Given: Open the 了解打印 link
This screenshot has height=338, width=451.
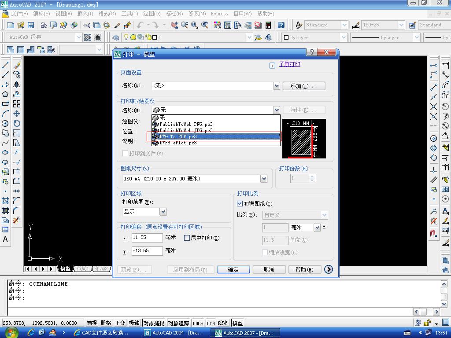Looking at the screenshot, I should pyautogui.click(x=290, y=64).
